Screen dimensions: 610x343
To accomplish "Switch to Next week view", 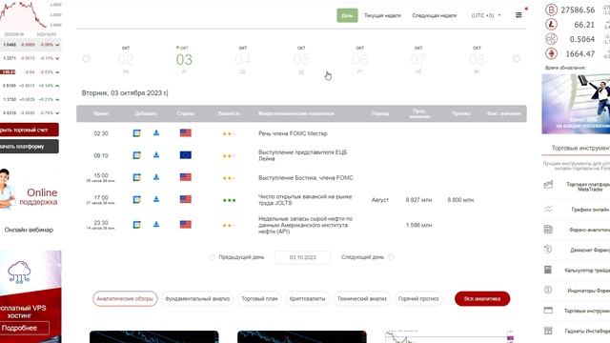I will (435, 15).
